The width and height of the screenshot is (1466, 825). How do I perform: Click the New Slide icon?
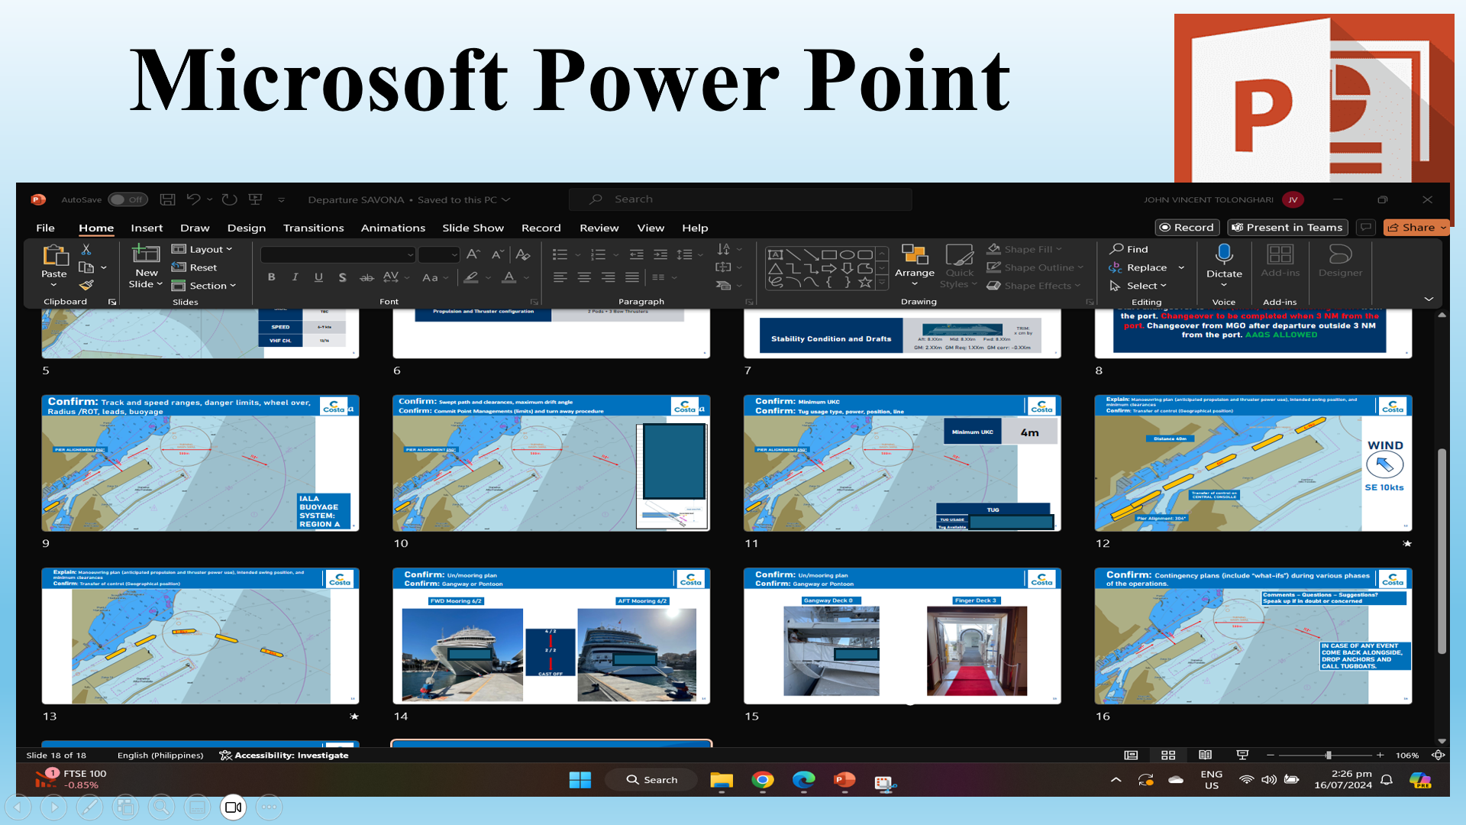point(145,254)
